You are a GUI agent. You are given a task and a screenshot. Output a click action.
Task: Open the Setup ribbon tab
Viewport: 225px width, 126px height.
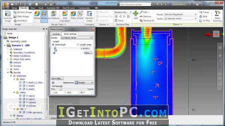point(14,8)
